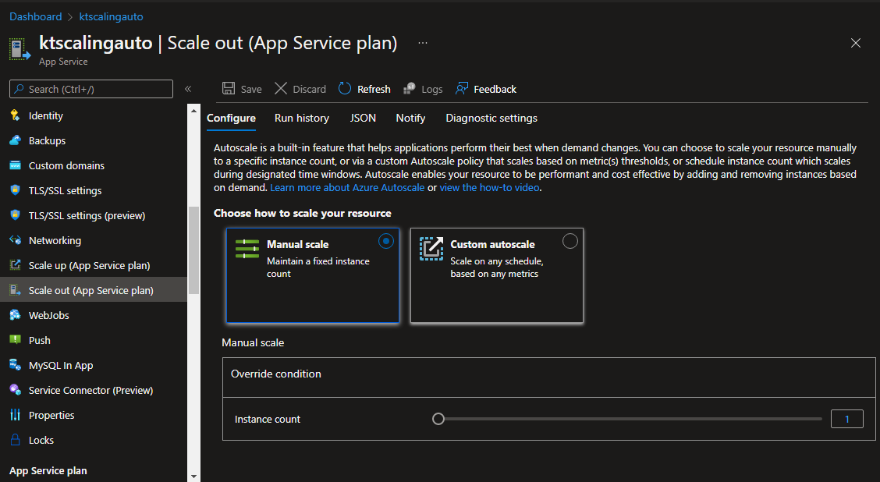Click the Feedback person icon
This screenshot has height=482, width=880.
pos(462,89)
